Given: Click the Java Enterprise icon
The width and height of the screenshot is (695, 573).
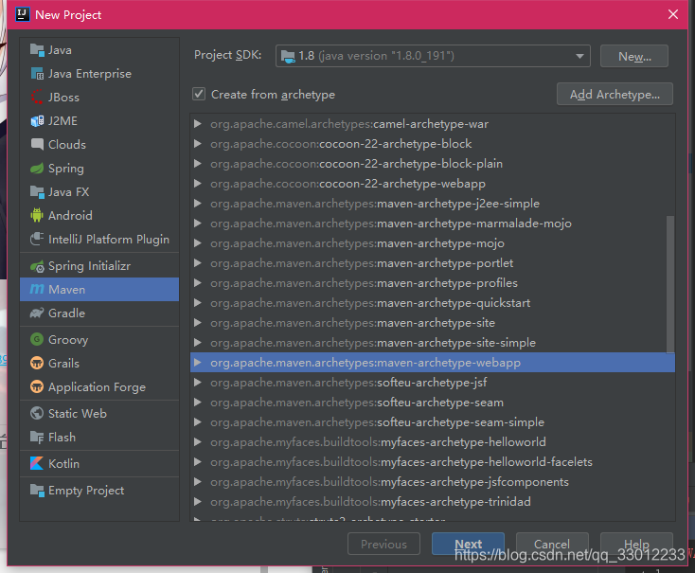Looking at the screenshot, I should click(x=37, y=74).
